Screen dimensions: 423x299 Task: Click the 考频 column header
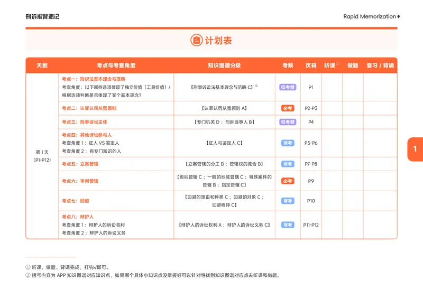coord(288,66)
